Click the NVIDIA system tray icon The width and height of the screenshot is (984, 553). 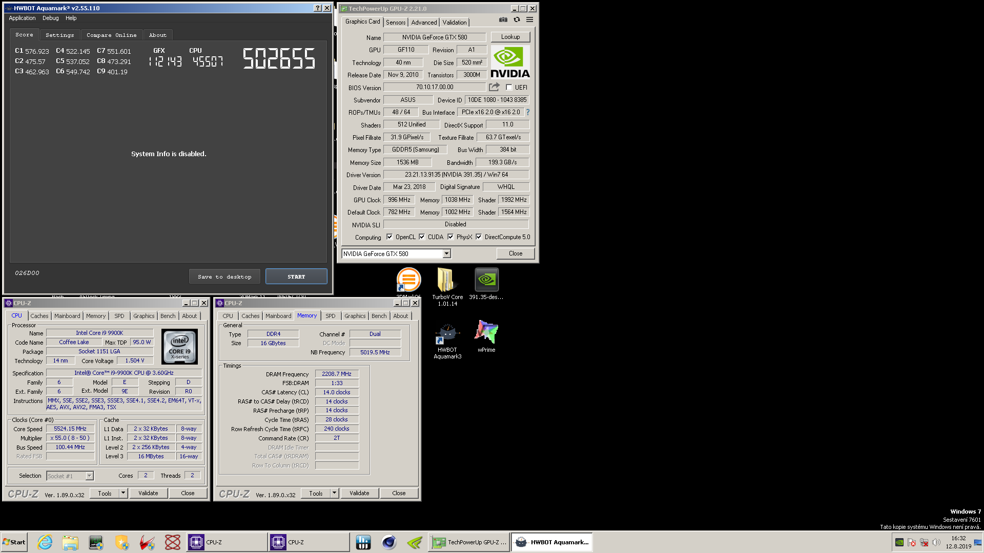[x=899, y=542]
